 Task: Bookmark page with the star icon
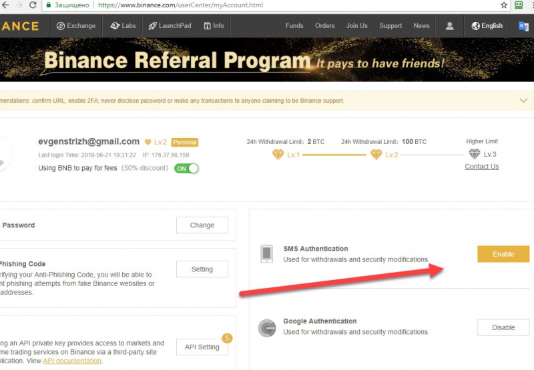point(504,5)
